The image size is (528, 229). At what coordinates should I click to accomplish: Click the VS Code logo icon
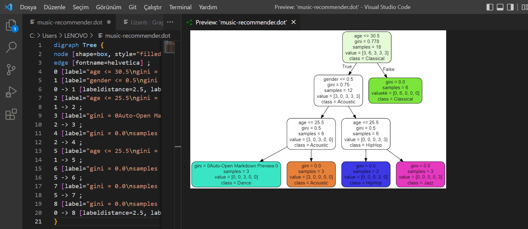coord(9,7)
